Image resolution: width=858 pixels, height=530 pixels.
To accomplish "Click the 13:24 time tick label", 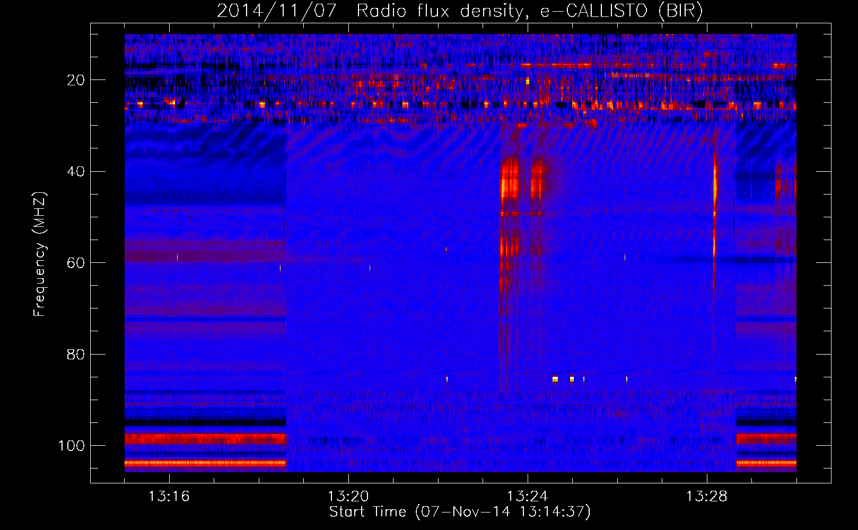I will (527, 497).
